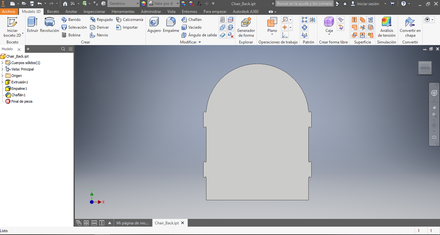440x235 pixels.
Task: Click the Zoom tool in navigation bar
Action: [x=434, y=115]
